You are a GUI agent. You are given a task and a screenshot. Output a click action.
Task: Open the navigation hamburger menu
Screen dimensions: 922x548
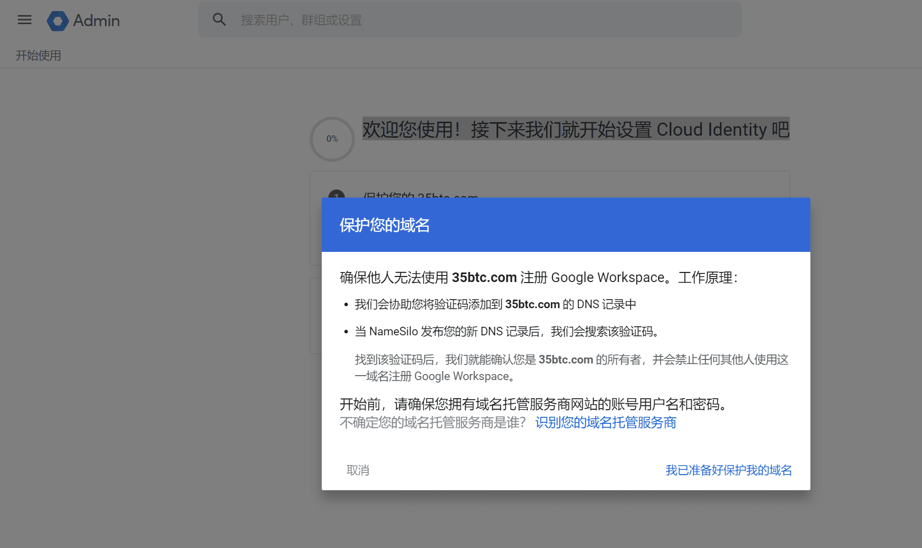point(24,20)
